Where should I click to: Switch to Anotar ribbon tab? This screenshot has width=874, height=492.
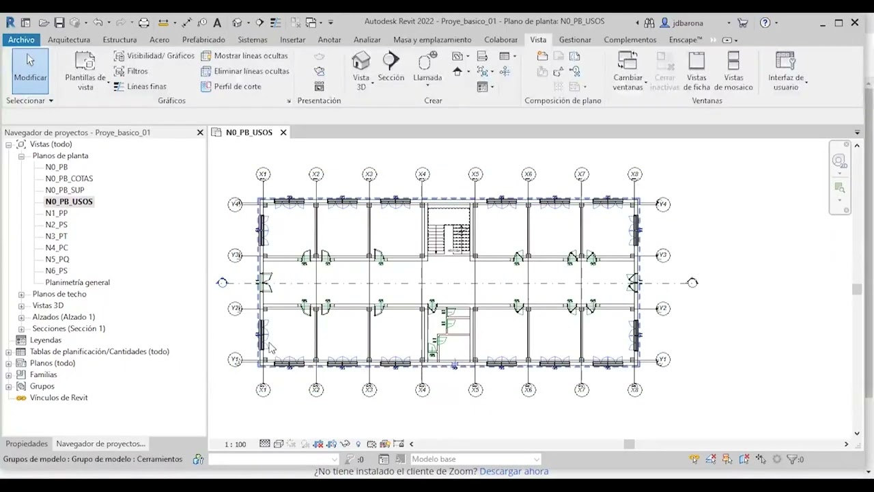329,40
